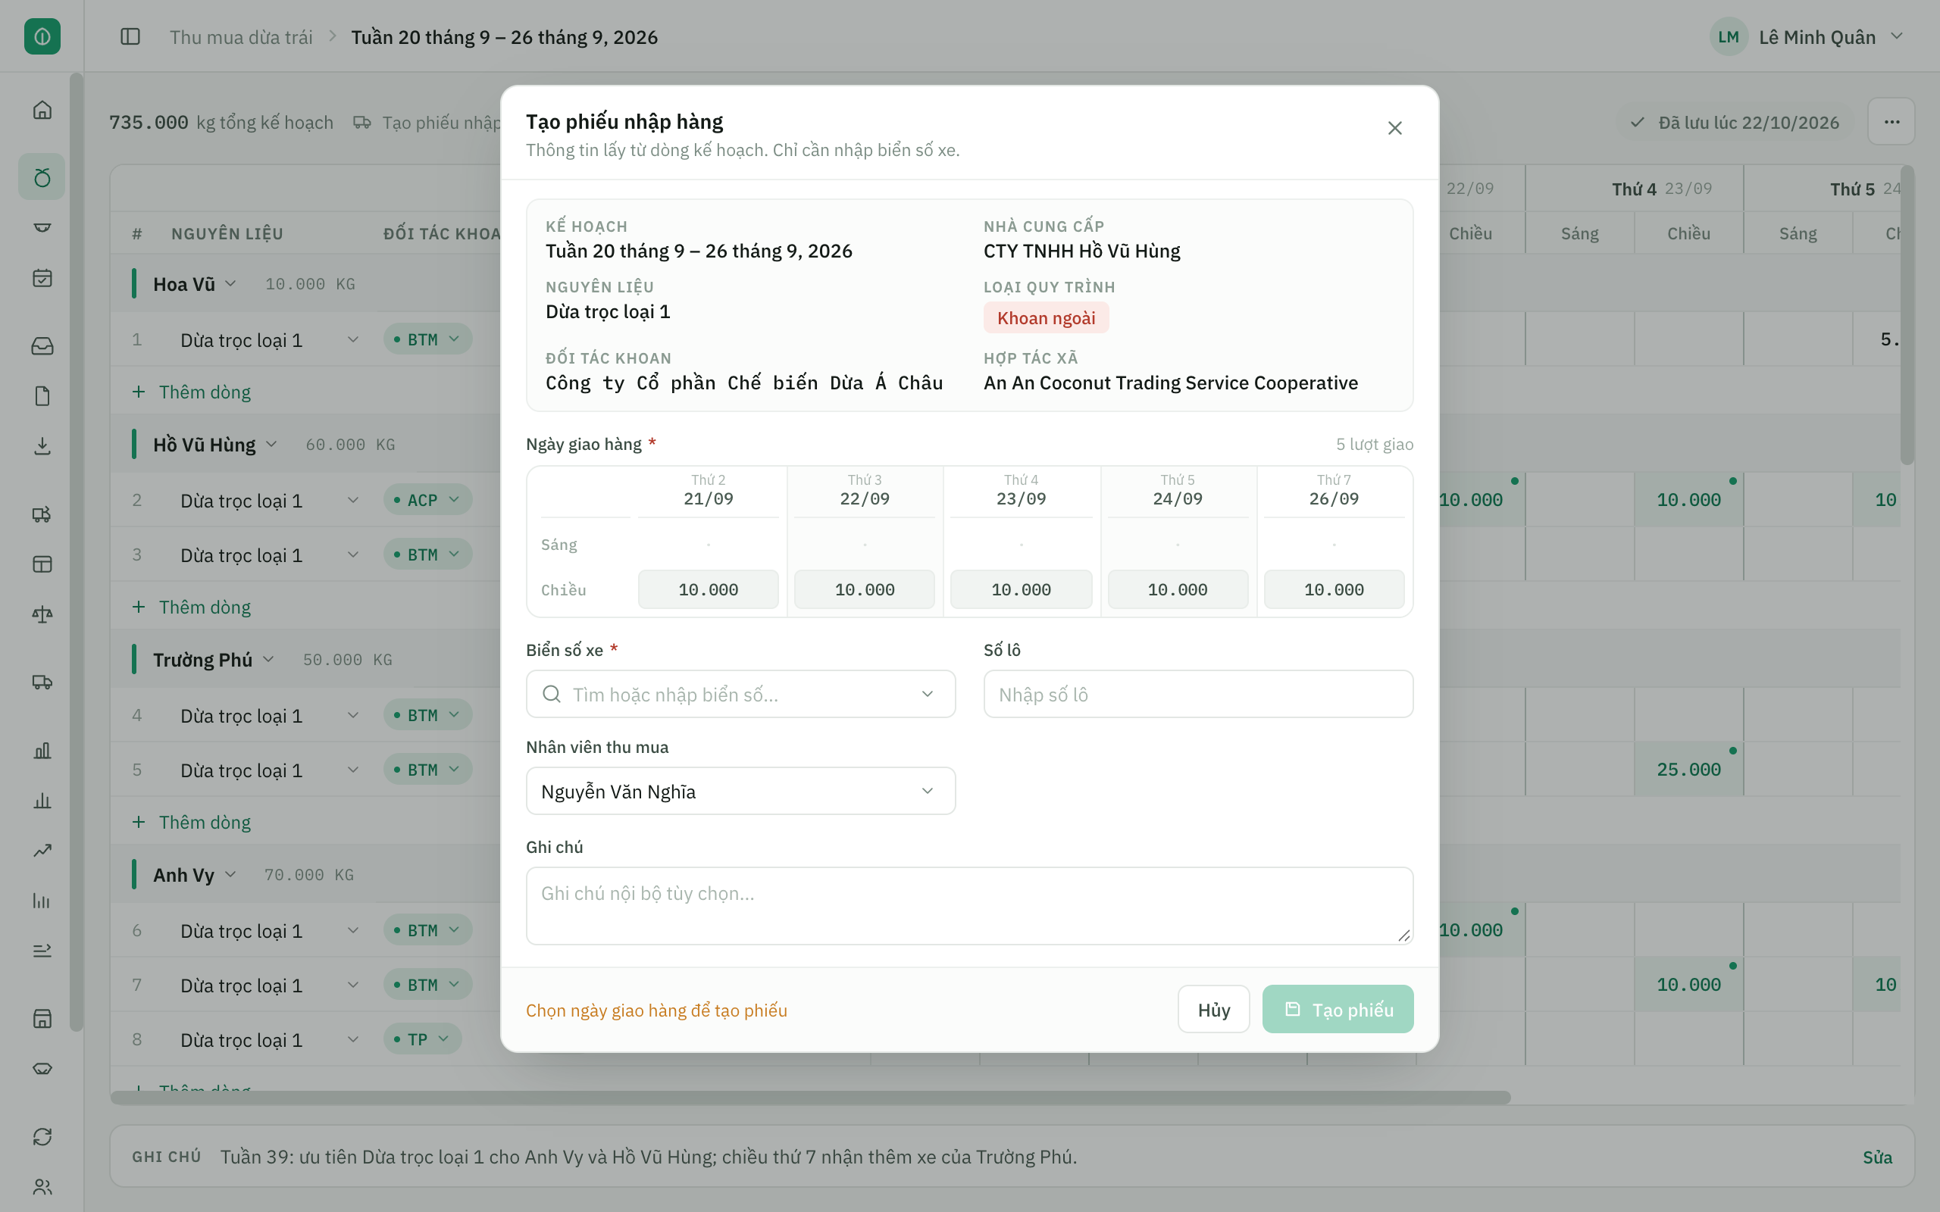
Task: Open the balance scale sidebar icon
Action: pos(42,615)
